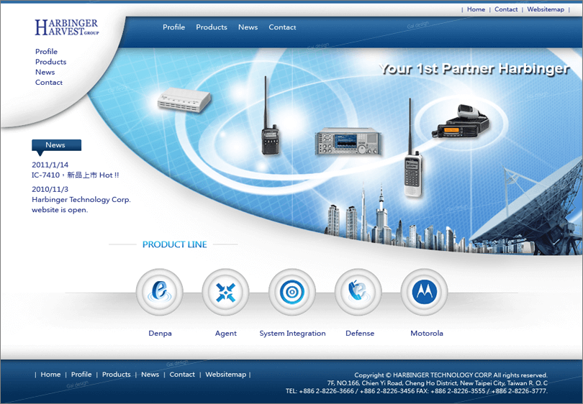Open the IC-7410 news headline

76,175
